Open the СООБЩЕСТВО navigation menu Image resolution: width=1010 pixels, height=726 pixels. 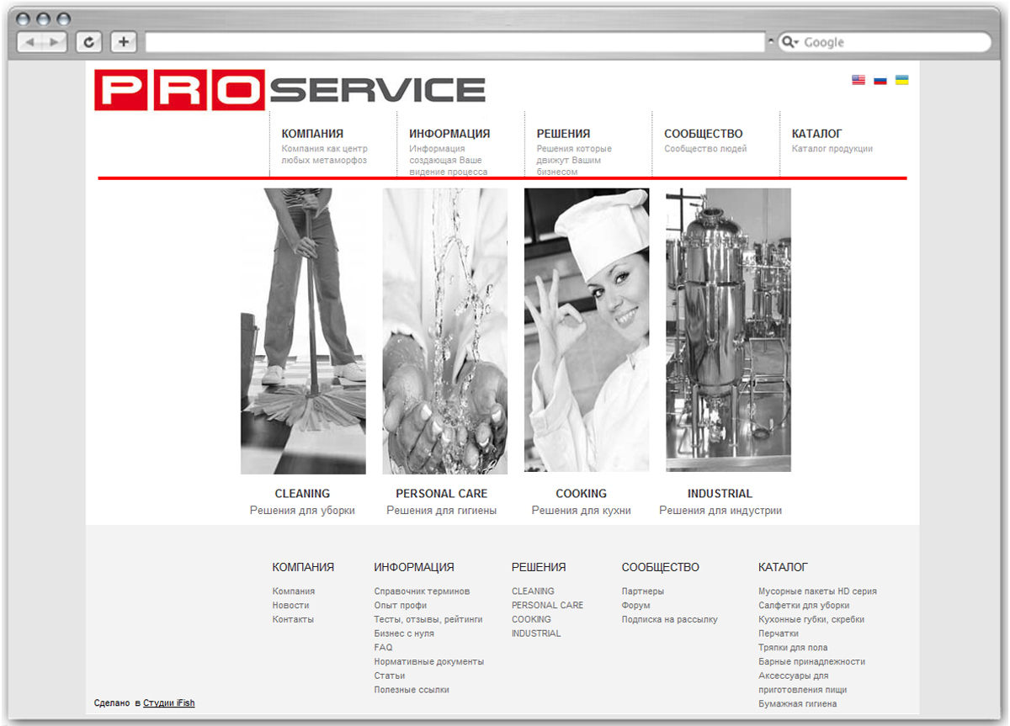[704, 133]
